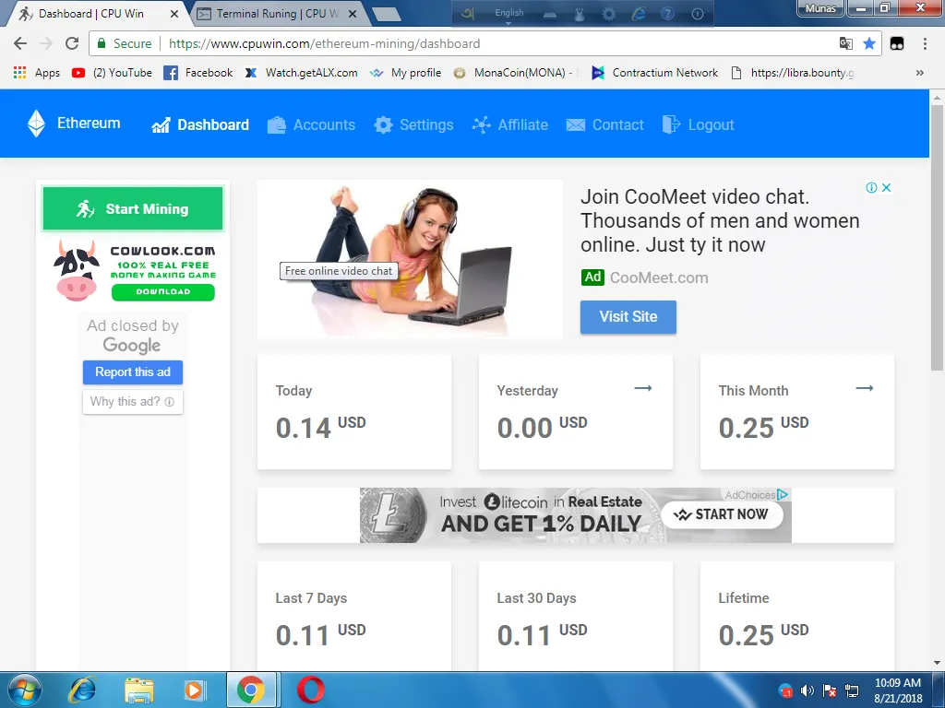This screenshot has height=708, width=945.
Task: Expand This Month earnings with the arrow
Action: click(x=865, y=389)
